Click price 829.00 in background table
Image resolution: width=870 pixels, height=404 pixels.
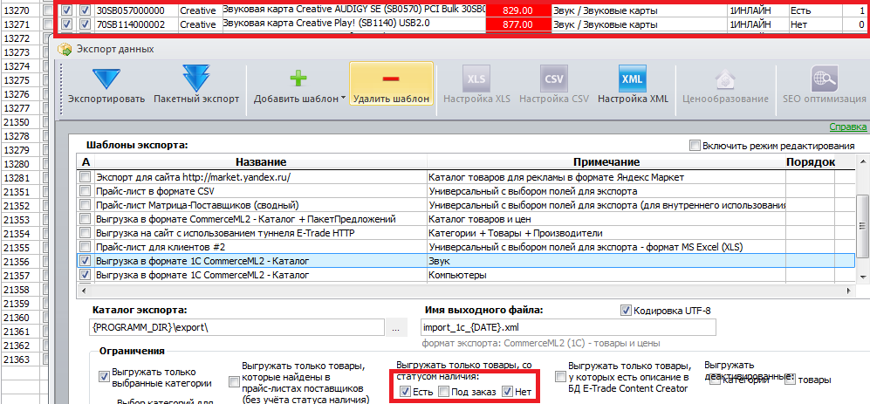tap(518, 10)
